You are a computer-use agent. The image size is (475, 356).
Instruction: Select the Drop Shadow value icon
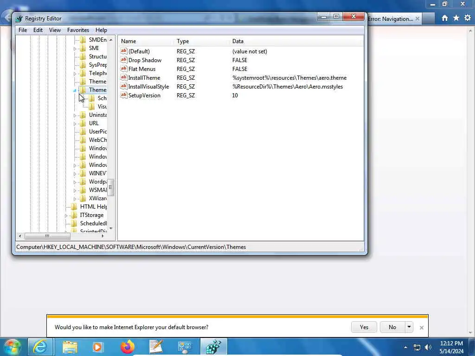click(x=123, y=60)
